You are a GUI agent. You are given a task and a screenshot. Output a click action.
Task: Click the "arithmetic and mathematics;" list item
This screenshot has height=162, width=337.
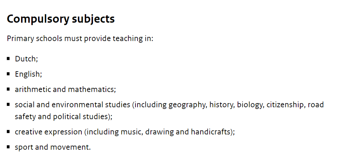pyautogui.click(x=65, y=89)
